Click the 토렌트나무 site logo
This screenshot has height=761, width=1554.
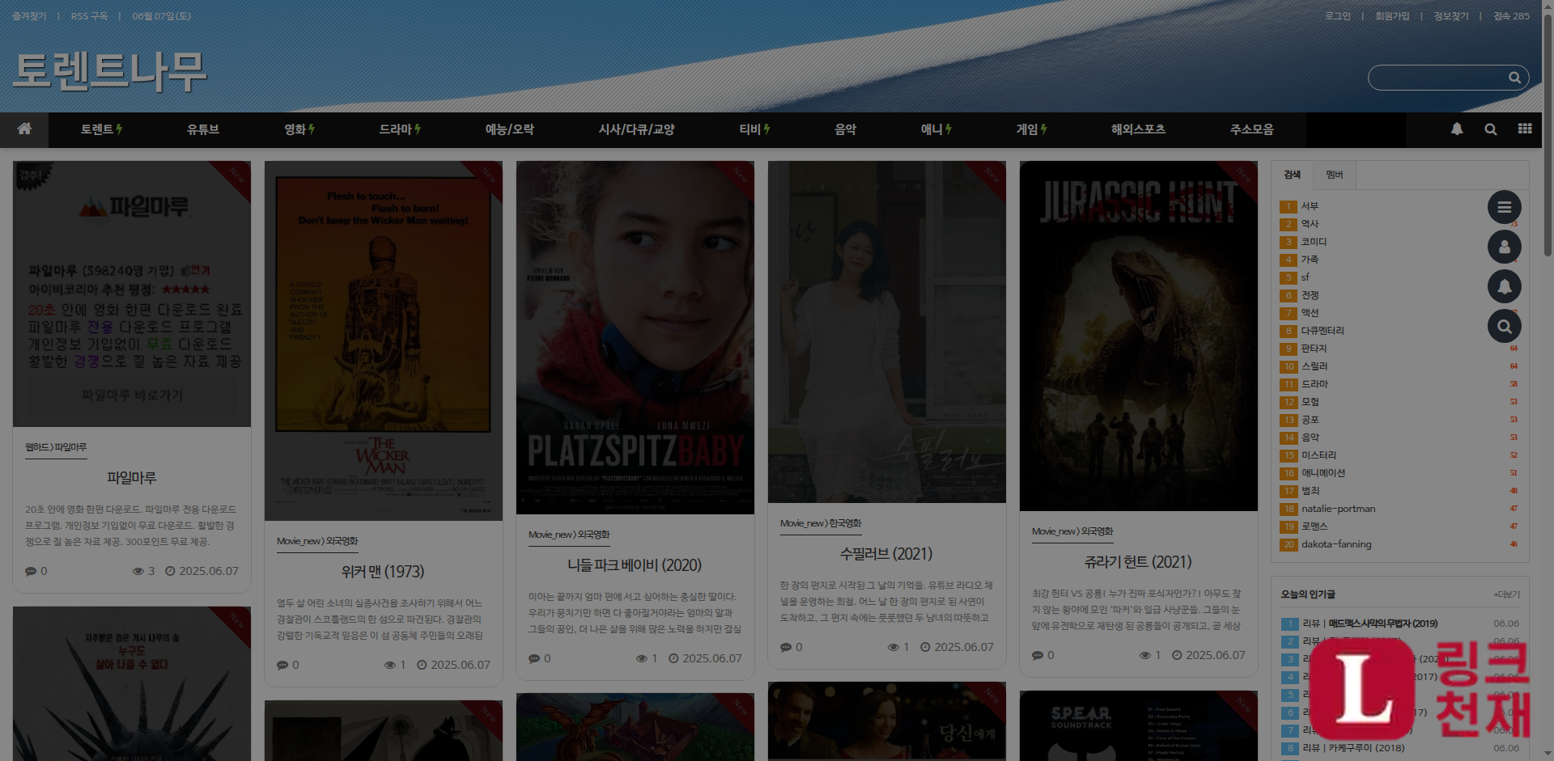pyautogui.click(x=109, y=71)
